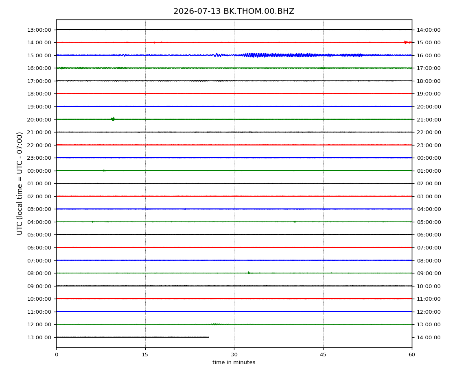Click the 30 tick label on the time axis

point(234,355)
